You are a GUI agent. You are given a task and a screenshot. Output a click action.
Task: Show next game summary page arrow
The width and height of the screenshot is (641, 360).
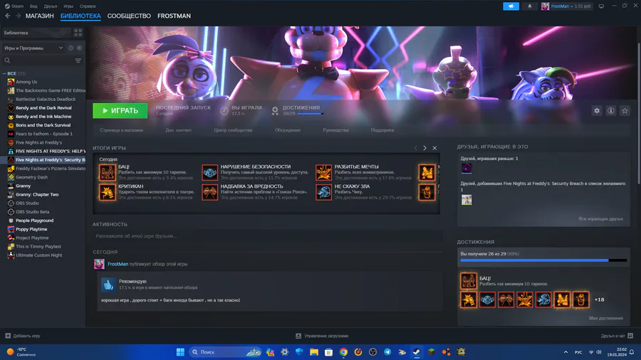click(x=424, y=148)
